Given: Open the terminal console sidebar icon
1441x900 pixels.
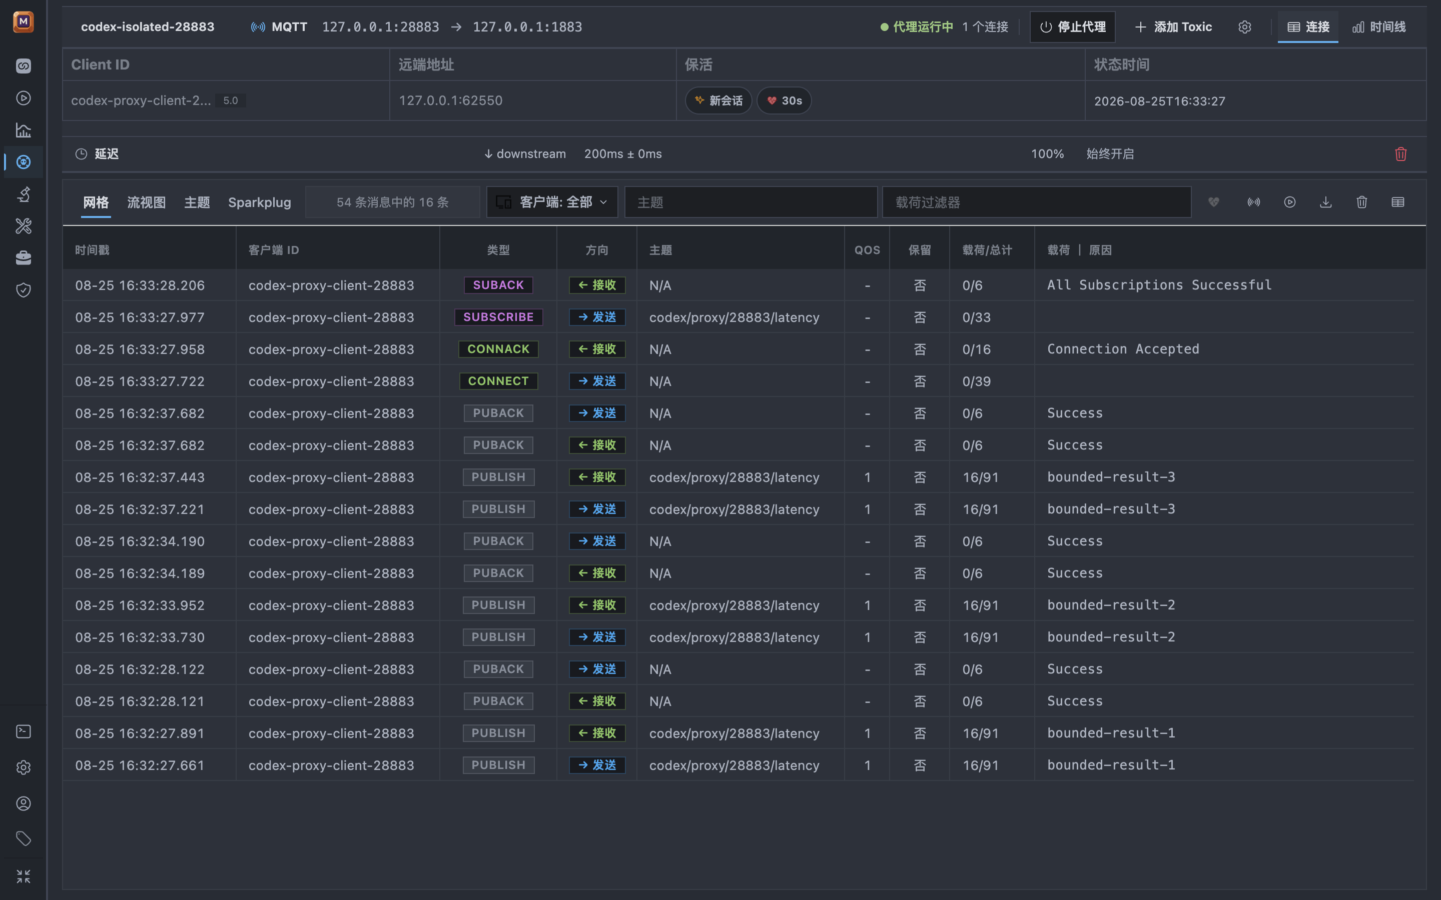Looking at the screenshot, I should 23,731.
